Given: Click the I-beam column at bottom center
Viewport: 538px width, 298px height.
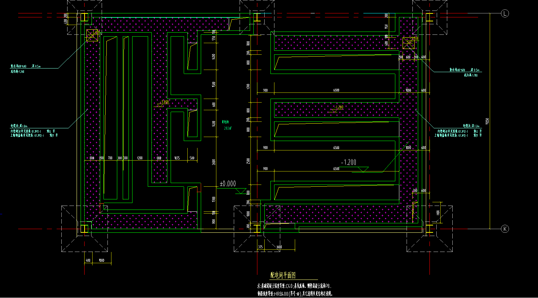Looking at the screenshot, I should 257,228.
